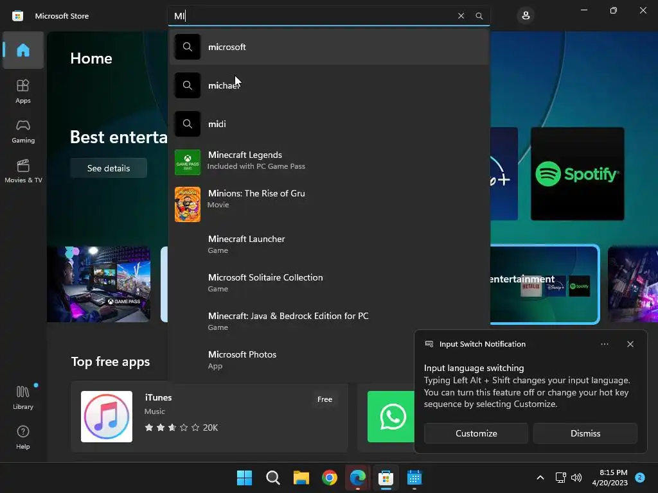Viewport: 658px width, 493px height.
Task: Dismiss the input switch notification
Action: pos(585,433)
